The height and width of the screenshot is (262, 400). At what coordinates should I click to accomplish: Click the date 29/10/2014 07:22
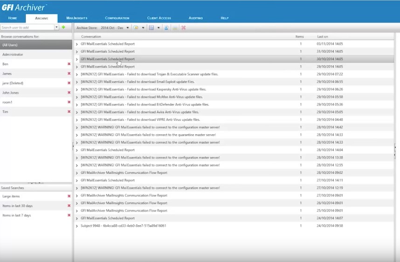click(330, 74)
